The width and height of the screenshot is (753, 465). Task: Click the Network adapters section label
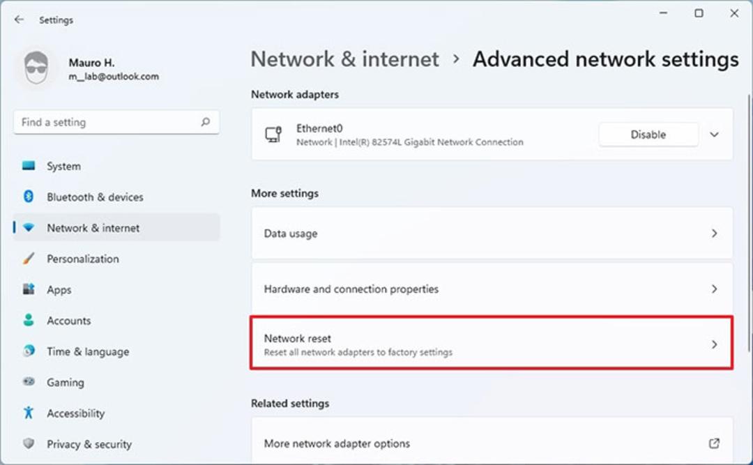pos(295,95)
